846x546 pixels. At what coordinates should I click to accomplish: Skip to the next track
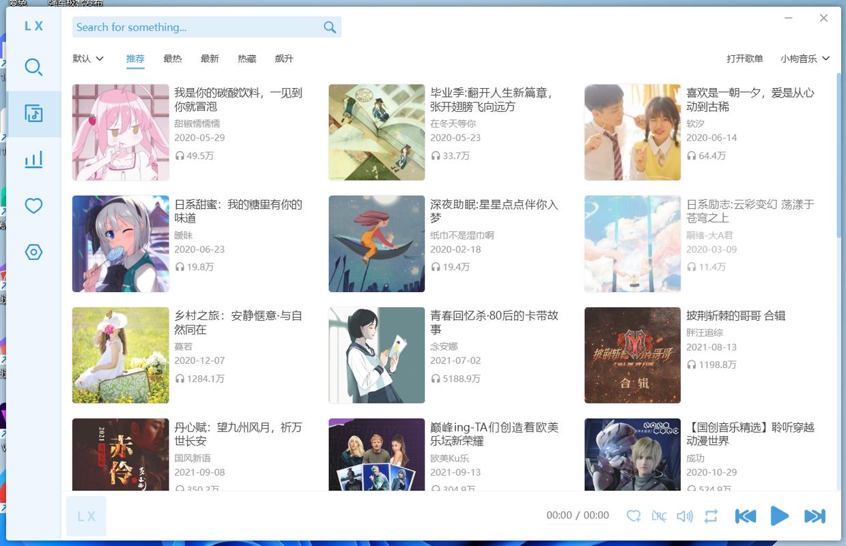click(815, 516)
